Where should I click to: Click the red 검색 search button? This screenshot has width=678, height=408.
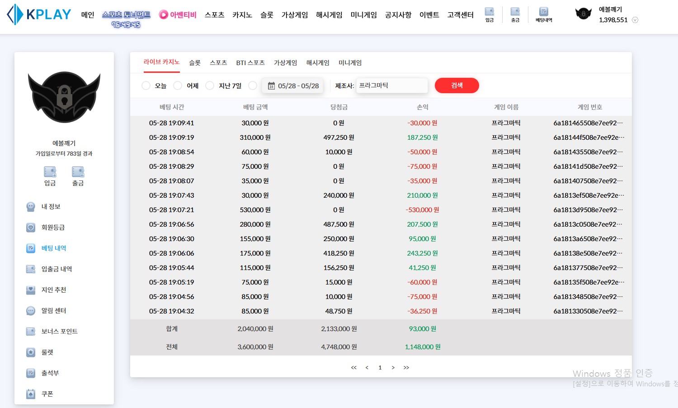457,85
